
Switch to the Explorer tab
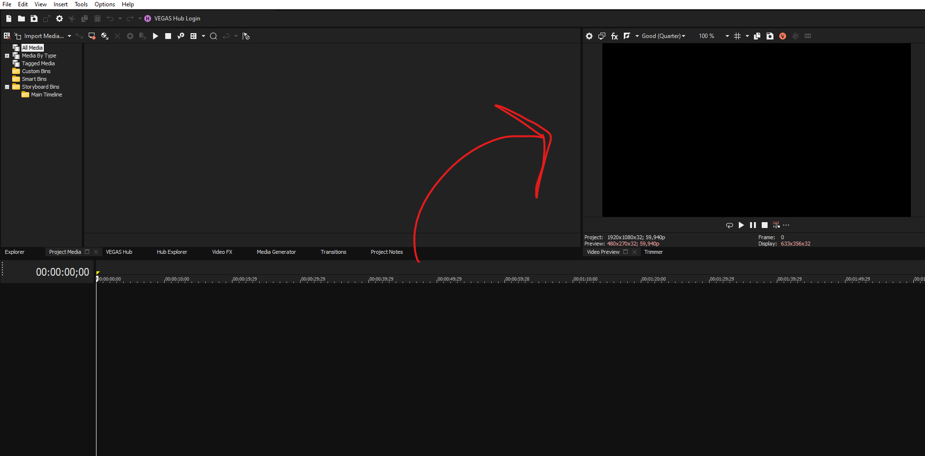pyautogui.click(x=15, y=252)
